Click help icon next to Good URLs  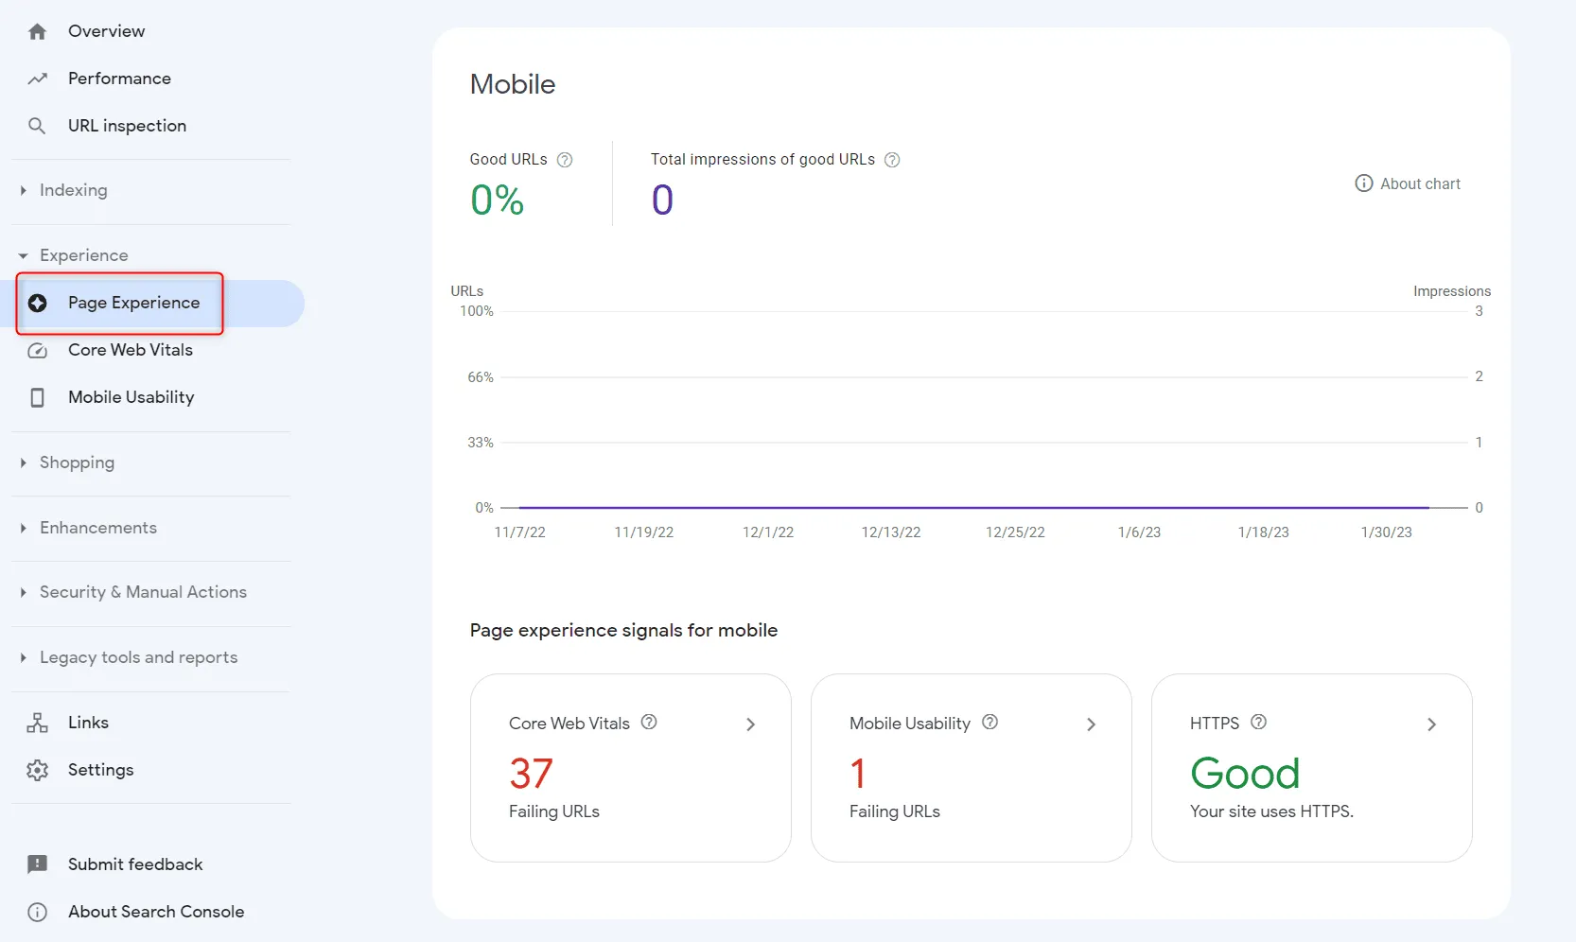point(565,160)
